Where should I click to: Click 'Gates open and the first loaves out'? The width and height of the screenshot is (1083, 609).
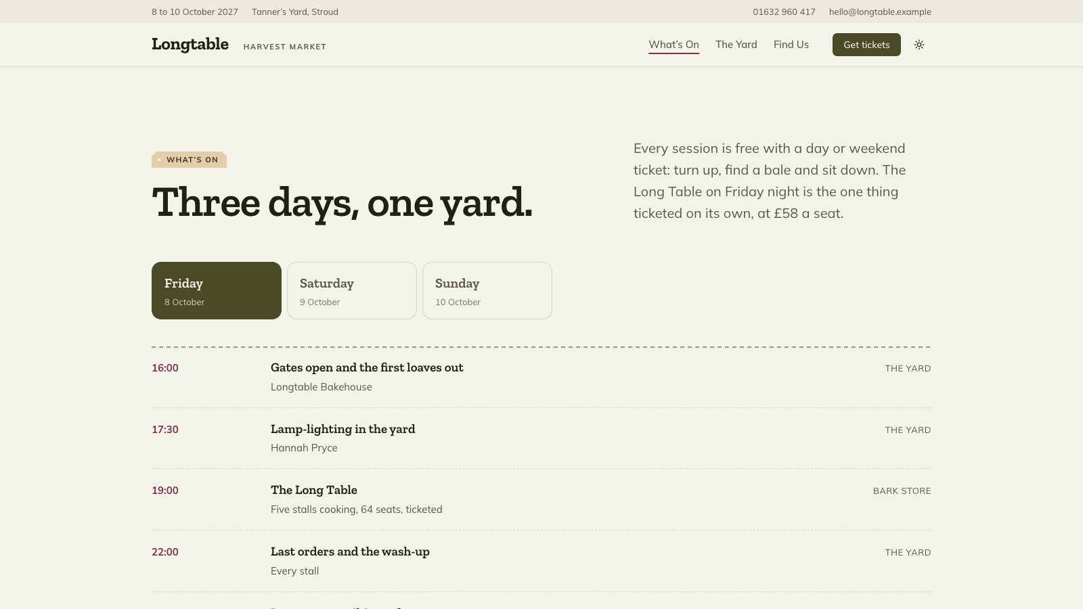[367, 367]
